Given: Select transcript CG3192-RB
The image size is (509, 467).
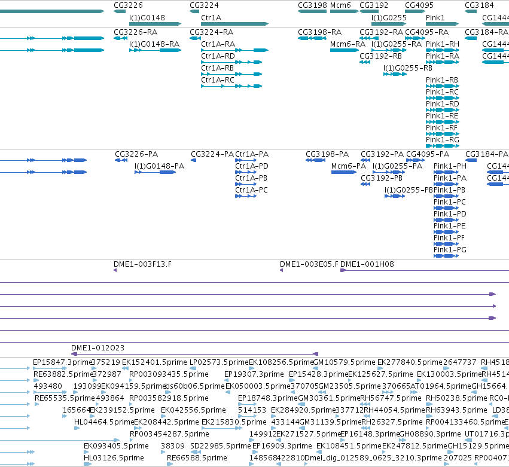Looking at the screenshot, I should tap(381, 56).
